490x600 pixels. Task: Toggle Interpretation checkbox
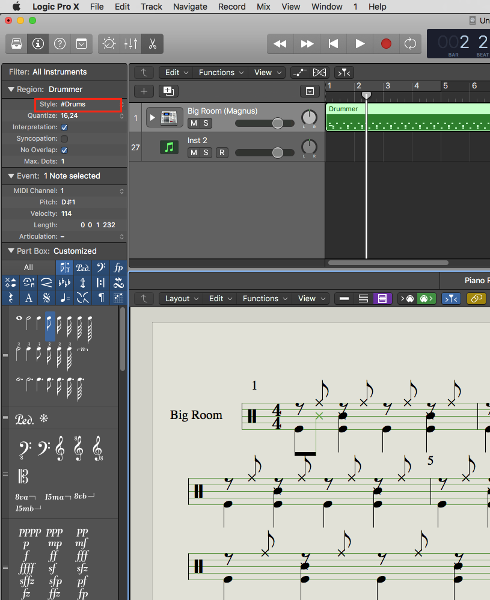coord(64,127)
